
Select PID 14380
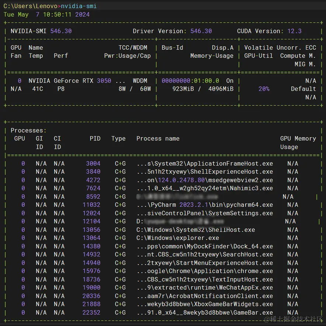(91, 247)
